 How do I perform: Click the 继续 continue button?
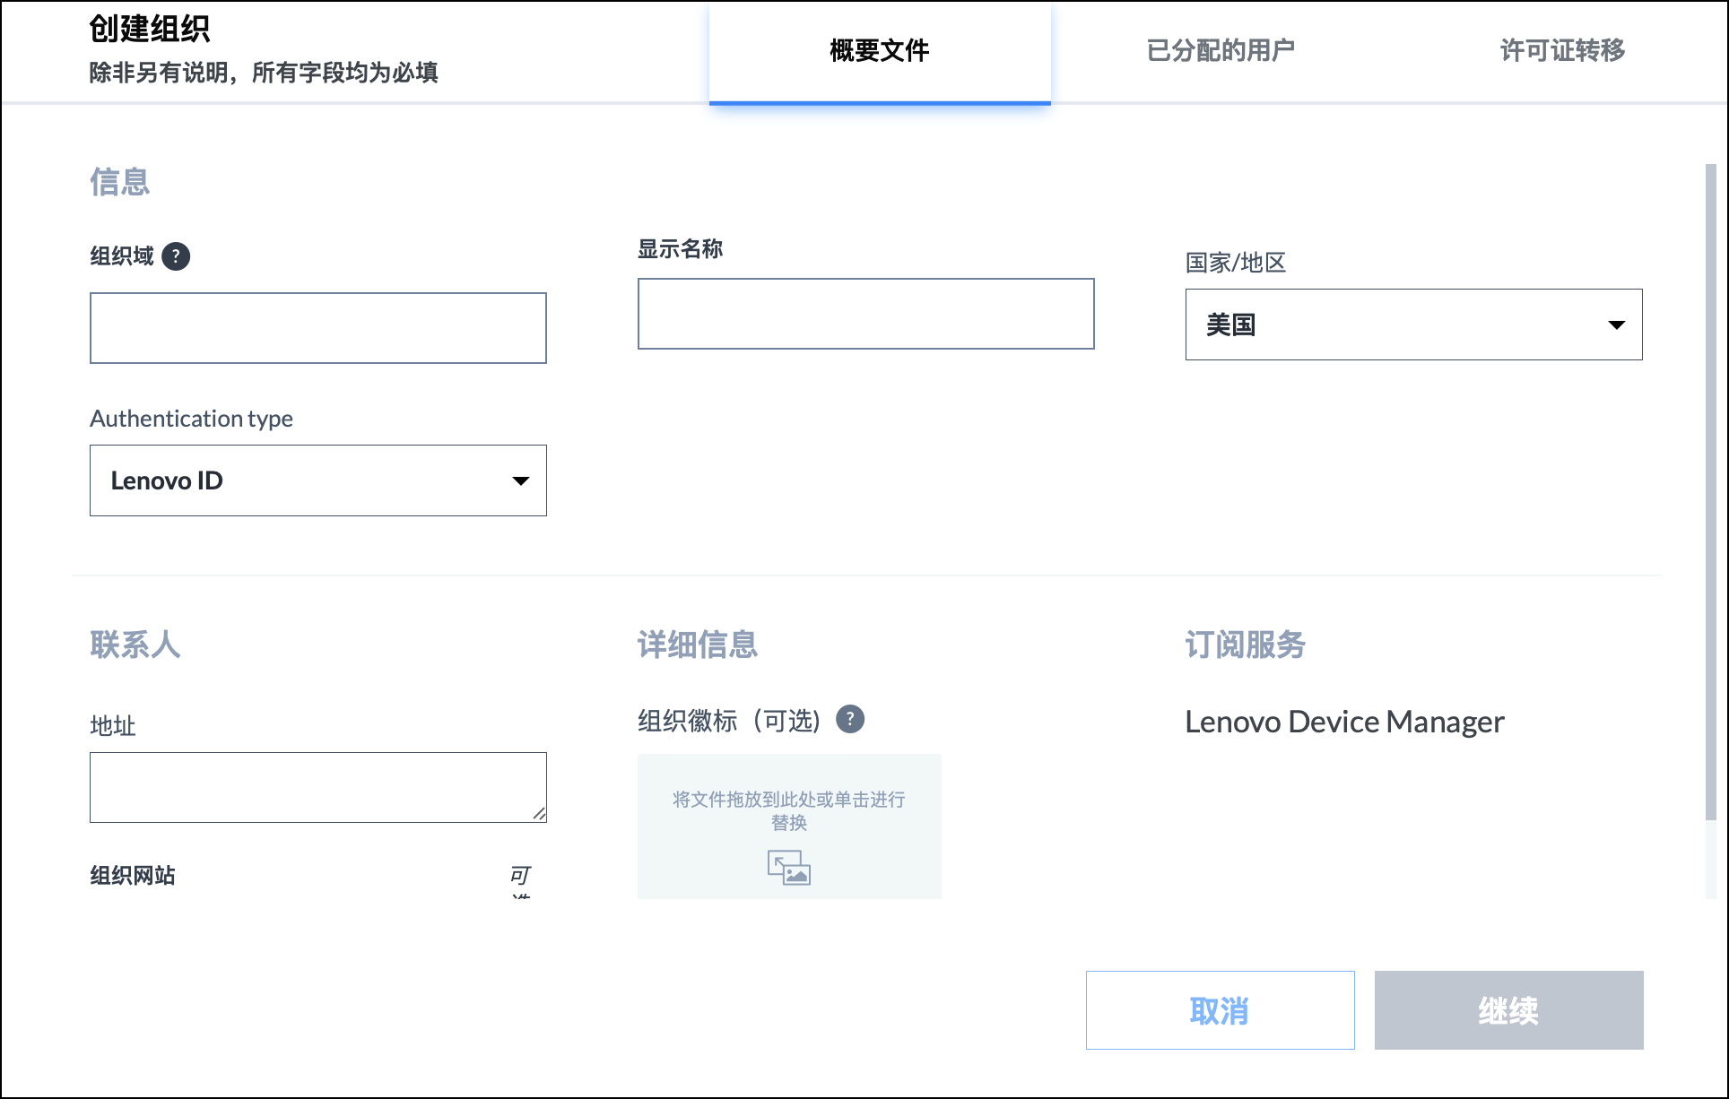1508,1010
